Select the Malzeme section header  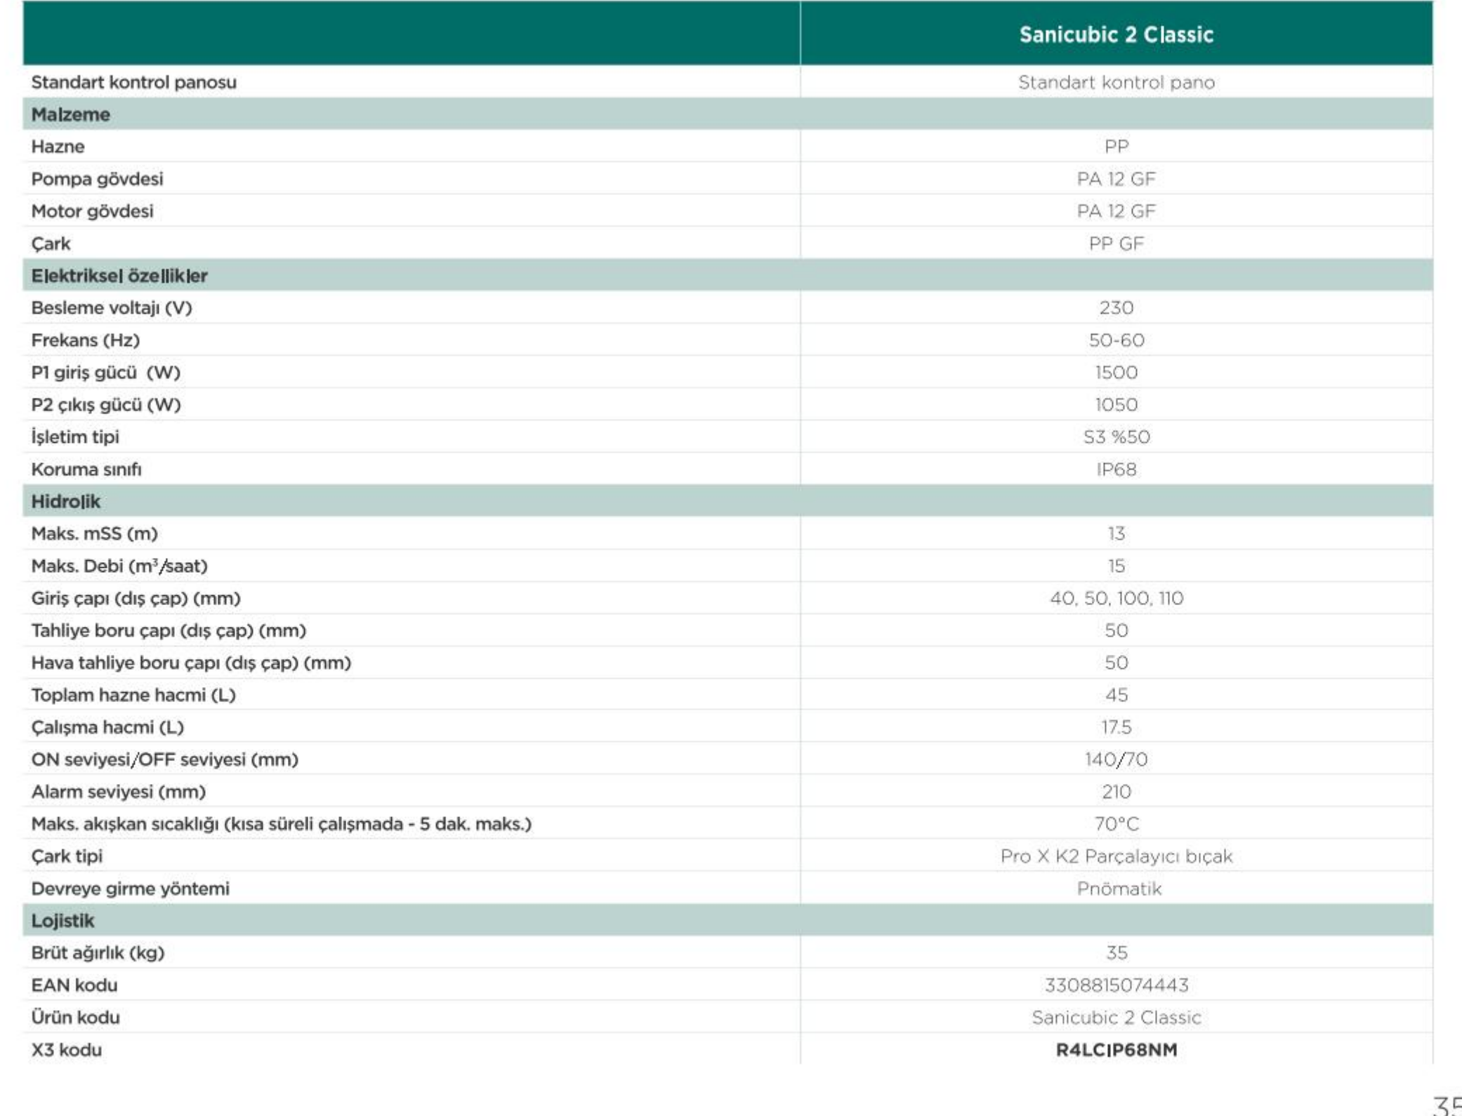coord(70,114)
